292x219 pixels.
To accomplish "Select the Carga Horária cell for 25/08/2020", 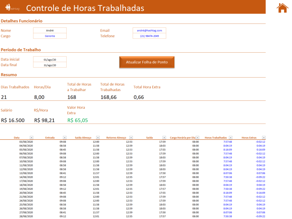I will (196, 204).
